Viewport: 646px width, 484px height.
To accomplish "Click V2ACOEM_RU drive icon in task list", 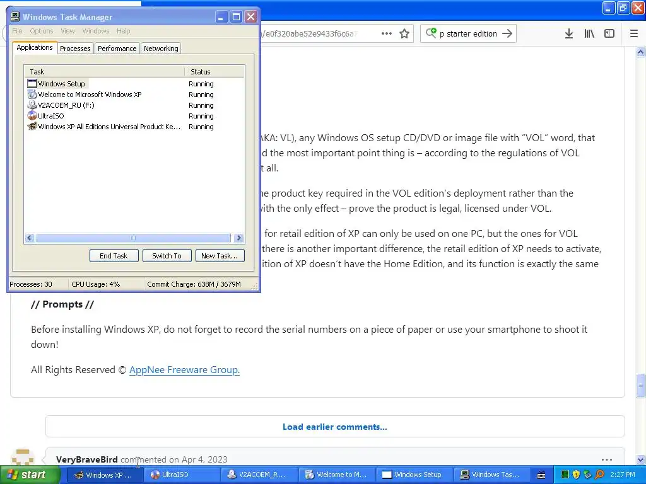I will [32, 105].
